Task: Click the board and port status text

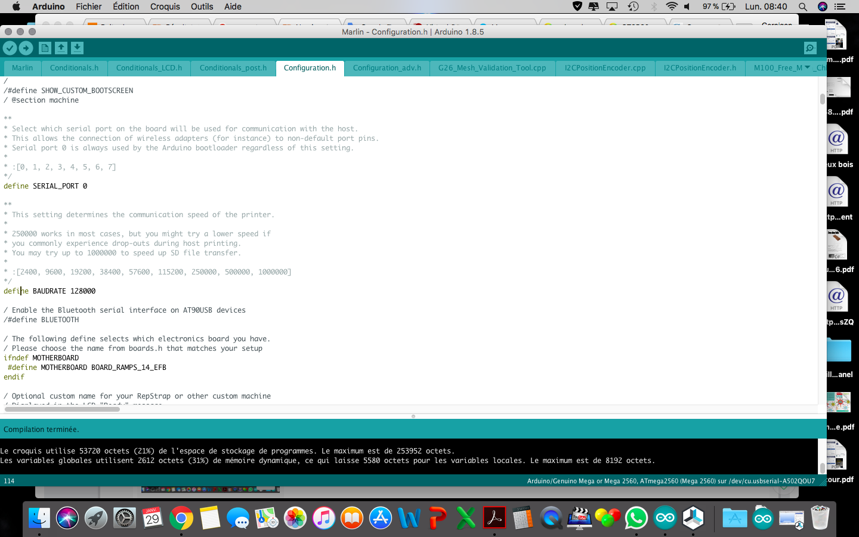Action: pyautogui.click(x=670, y=481)
